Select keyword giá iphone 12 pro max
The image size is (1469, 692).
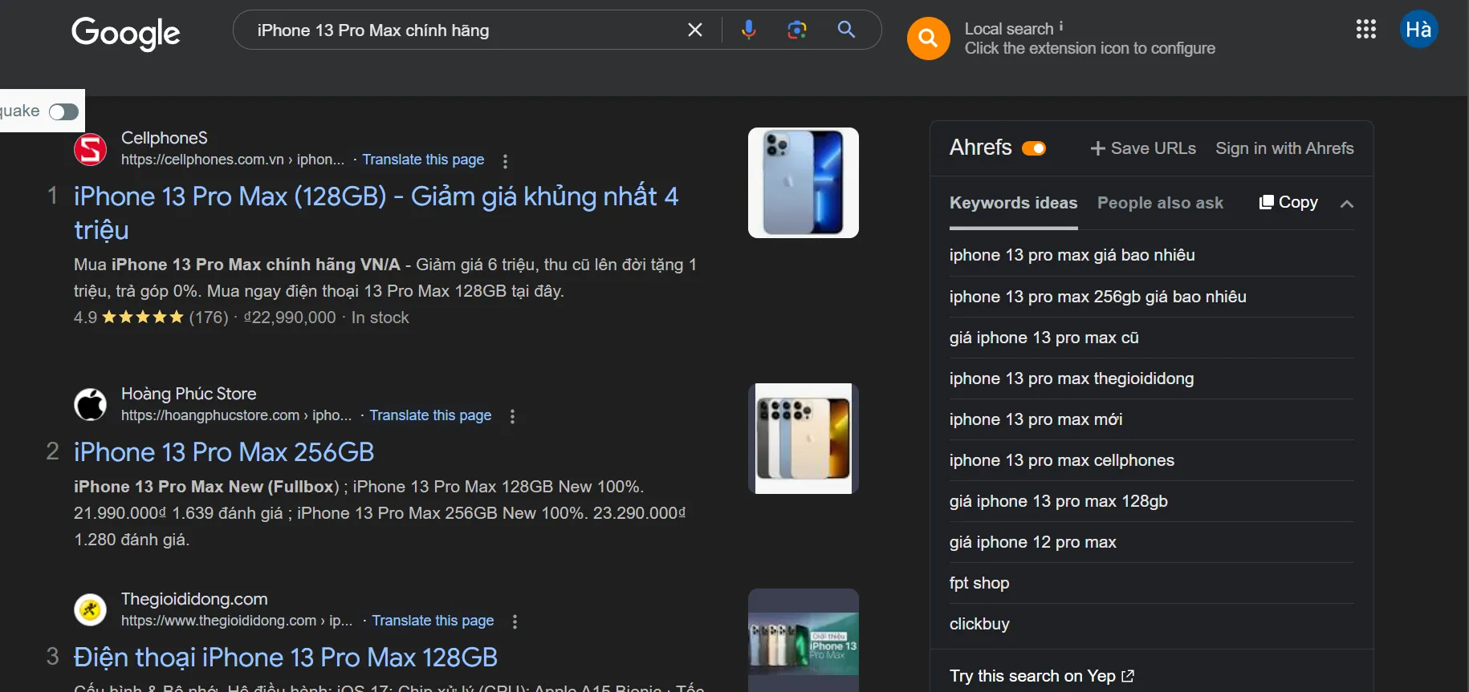1032,542
